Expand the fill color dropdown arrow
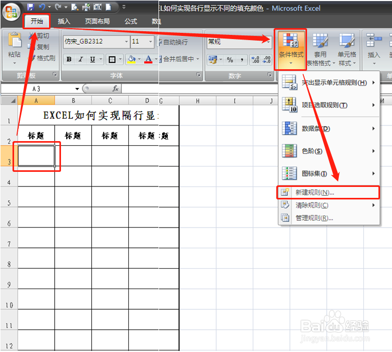Viewport: 392px width, 352px height. (x=139, y=59)
